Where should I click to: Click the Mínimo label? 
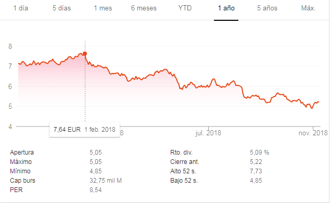click(20, 171)
